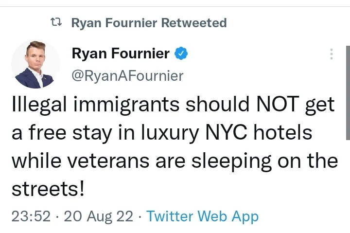350x233 pixels.
Task: Click the bold Ryan Fournier display name
Action: pyautogui.click(x=121, y=54)
